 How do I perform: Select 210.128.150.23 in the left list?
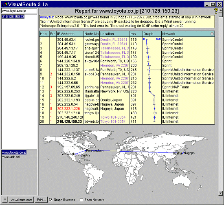(13, 17)
